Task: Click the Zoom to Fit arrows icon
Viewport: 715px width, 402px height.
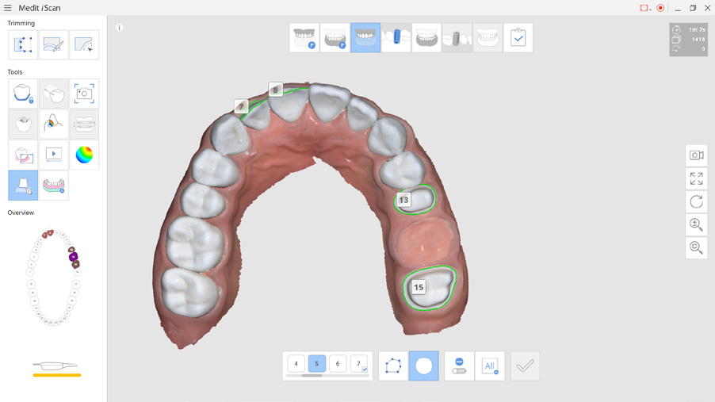Action: click(696, 179)
